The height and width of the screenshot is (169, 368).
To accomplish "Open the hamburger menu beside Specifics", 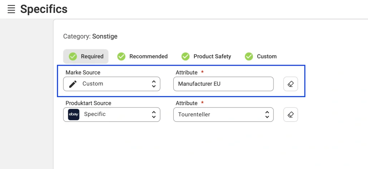I will tap(11, 9).
